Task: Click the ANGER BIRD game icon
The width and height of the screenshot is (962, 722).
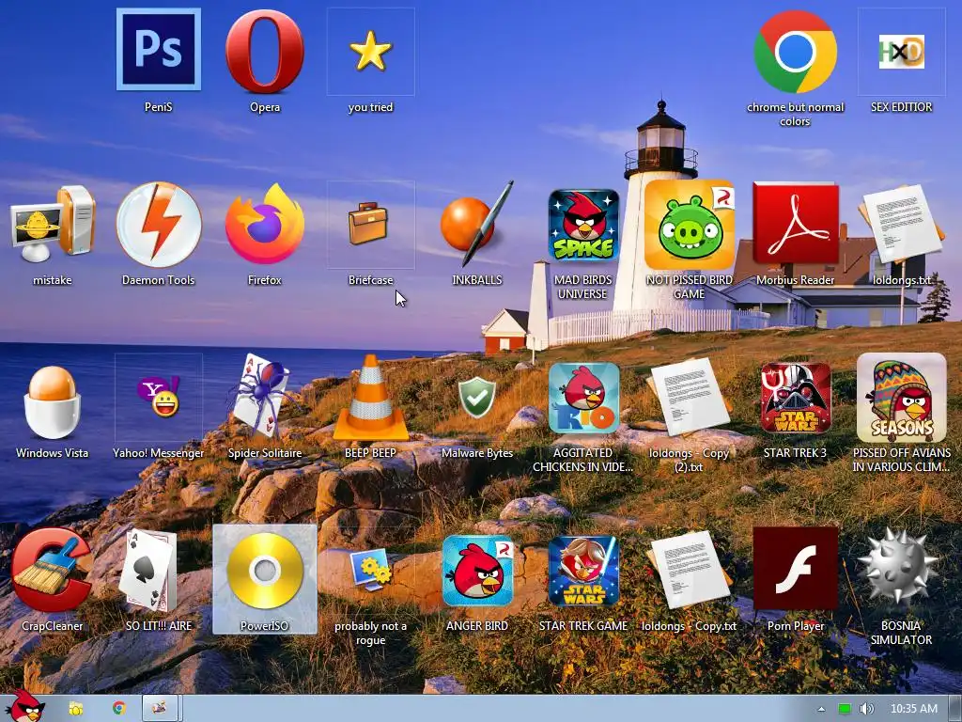Action: pyautogui.click(x=476, y=571)
